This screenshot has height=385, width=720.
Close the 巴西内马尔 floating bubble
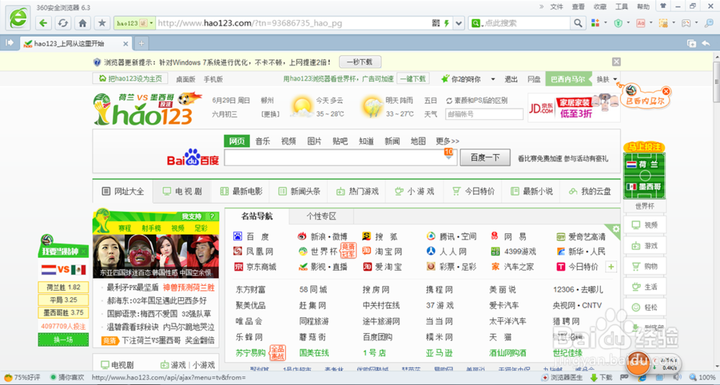(x=666, y=91)
